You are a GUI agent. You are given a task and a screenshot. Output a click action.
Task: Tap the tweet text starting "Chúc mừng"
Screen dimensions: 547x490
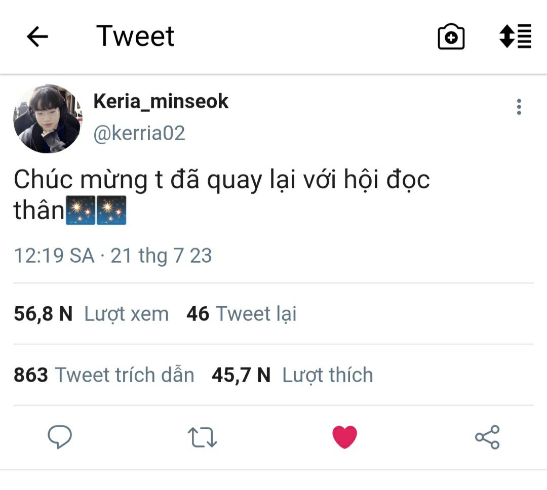pyautogui.click(x=221, y=180)
